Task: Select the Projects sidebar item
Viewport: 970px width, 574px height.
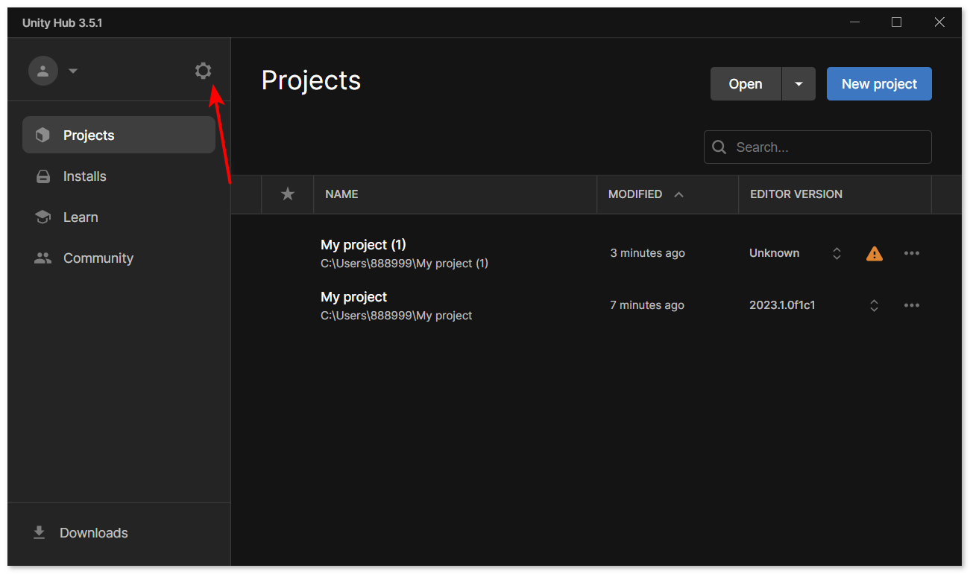Action: [119, 135]
